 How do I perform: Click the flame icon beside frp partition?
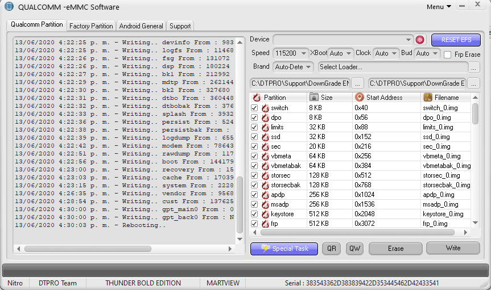pyautogui.click(x=265, y=224)
